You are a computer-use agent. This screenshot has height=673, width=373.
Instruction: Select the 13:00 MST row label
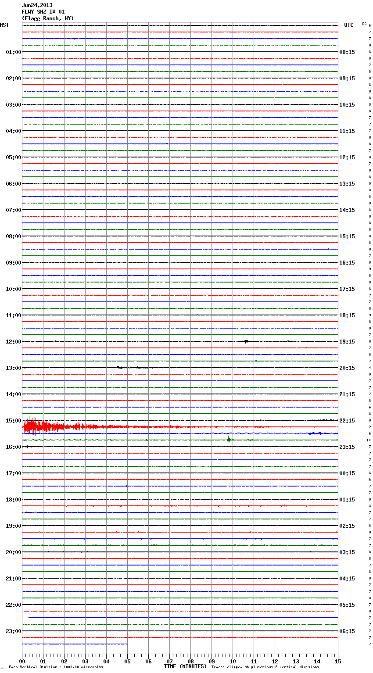click(14, 368)
